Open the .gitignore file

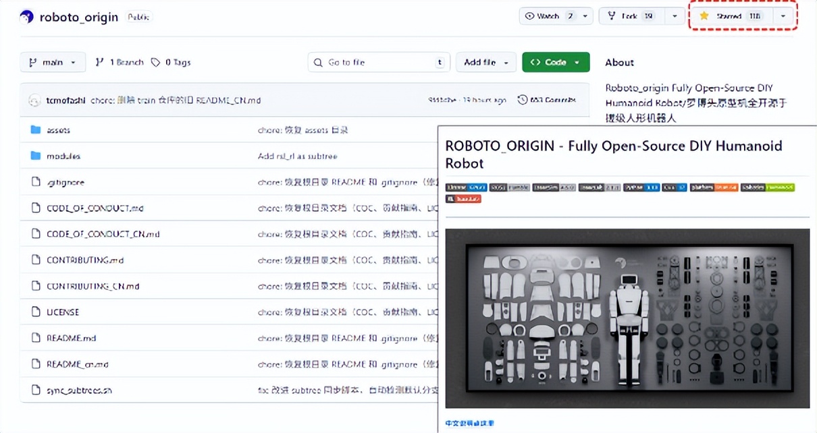(65, 182)
